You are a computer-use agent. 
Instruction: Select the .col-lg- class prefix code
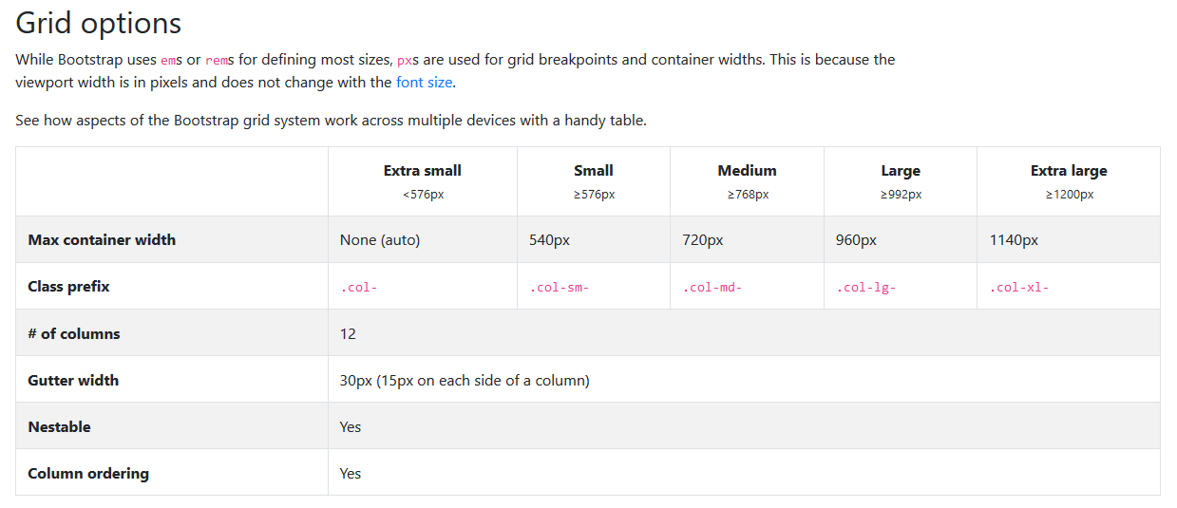(866, 288)
